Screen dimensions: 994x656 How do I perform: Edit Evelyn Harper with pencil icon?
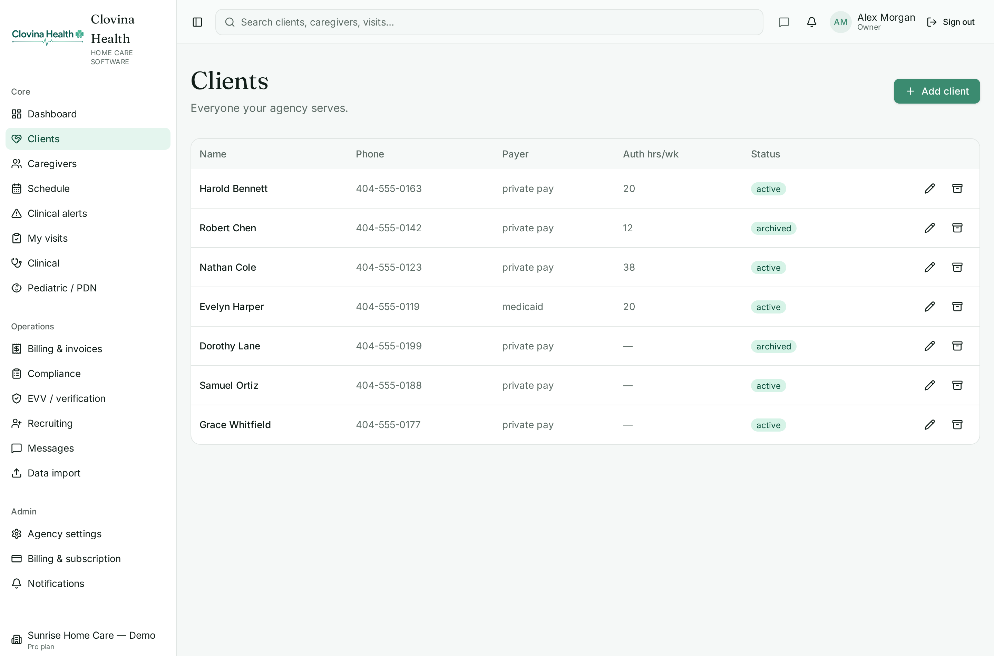929,307
